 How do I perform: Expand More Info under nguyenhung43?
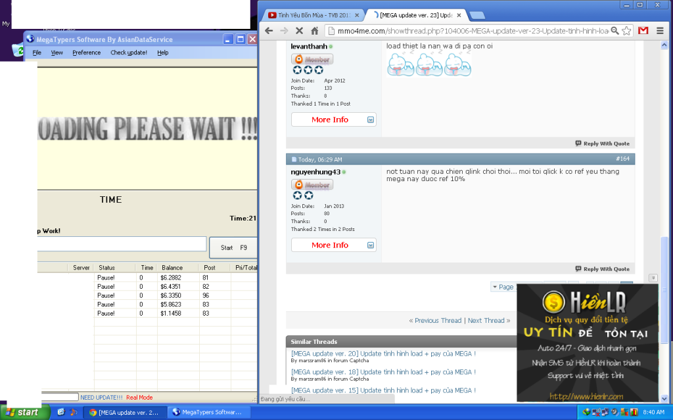click(333, 245)
